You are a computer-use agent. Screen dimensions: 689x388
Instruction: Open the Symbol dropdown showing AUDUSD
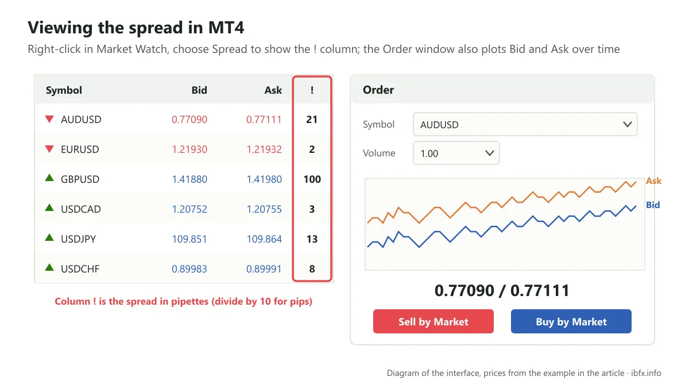click(525, 124)
